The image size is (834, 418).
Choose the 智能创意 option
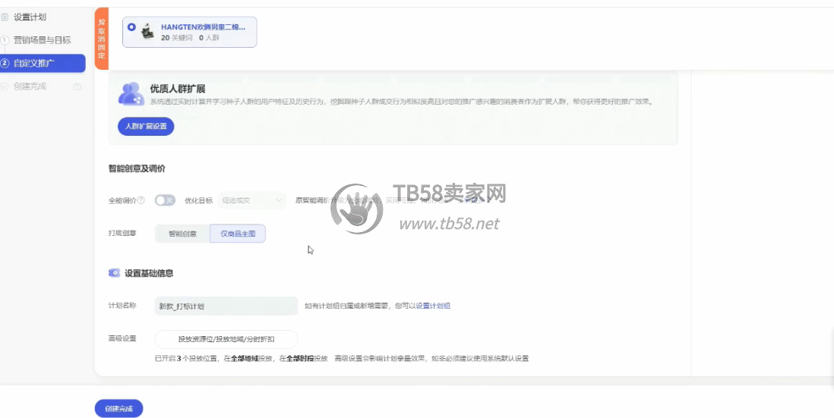(182, 234)
